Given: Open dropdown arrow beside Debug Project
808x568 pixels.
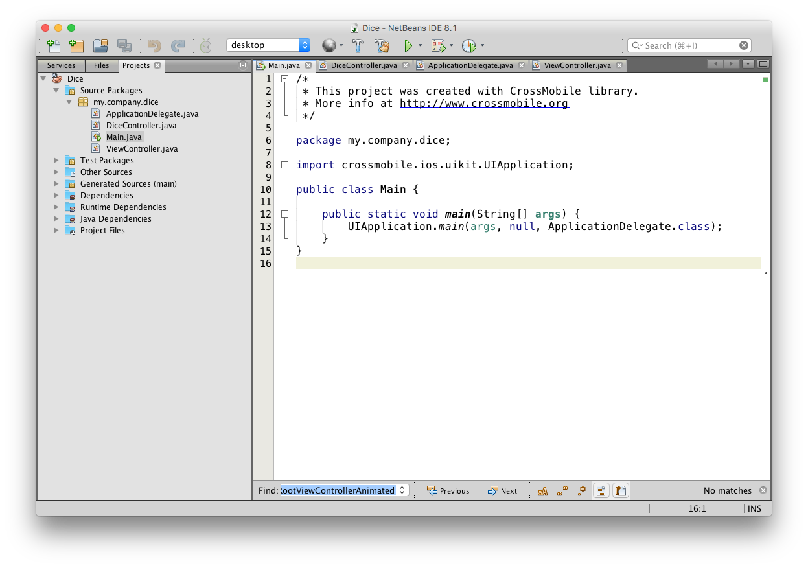Looking at the screenshot, I should pos(452,45).
